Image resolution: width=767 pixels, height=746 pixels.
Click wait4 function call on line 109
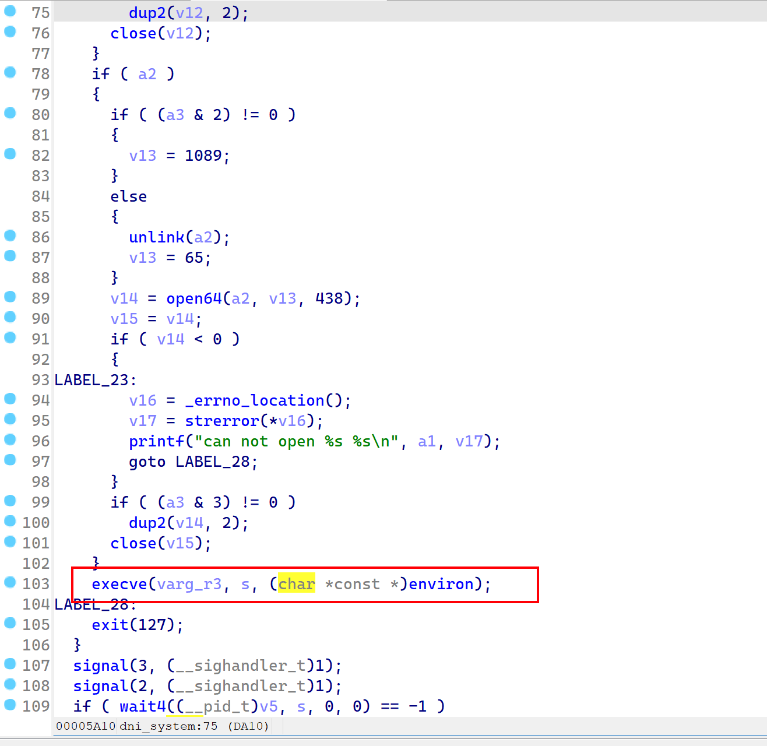click(x=143, y=706)
